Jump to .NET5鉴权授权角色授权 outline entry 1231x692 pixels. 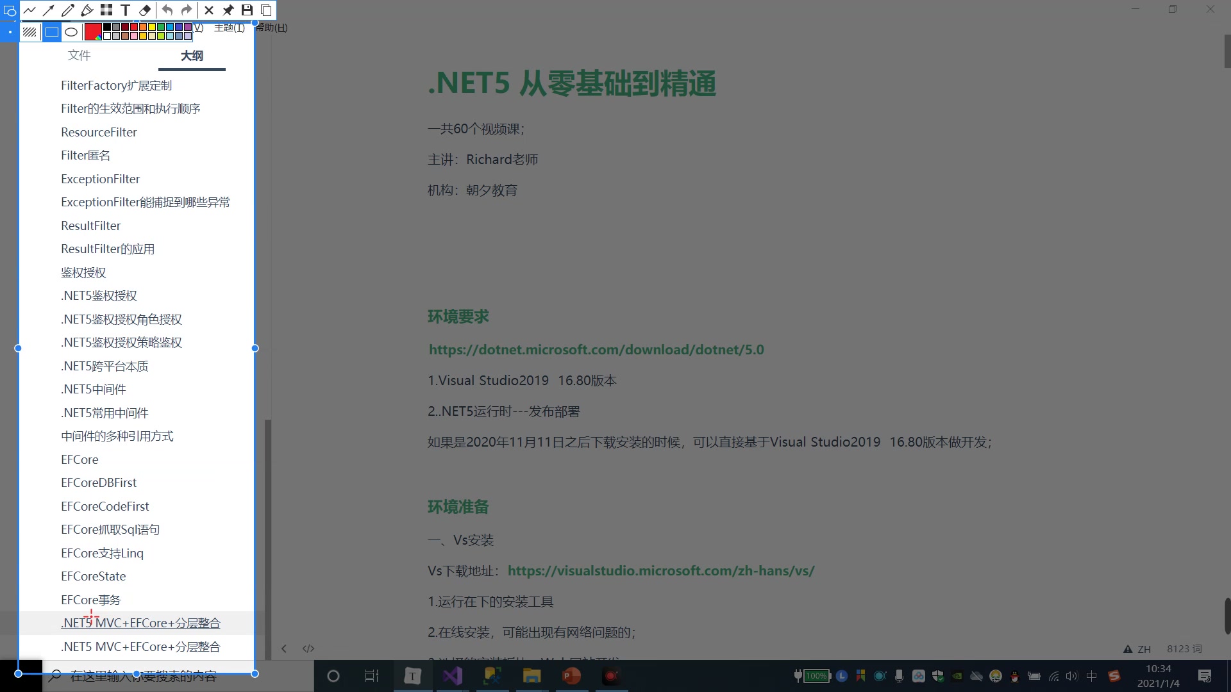coord(121,319)
